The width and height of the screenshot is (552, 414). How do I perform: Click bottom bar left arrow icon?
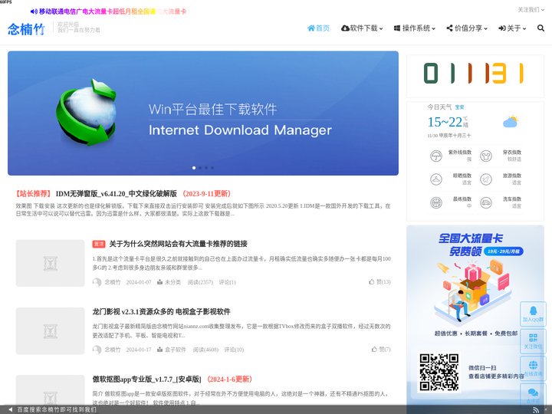click(11, 409)
